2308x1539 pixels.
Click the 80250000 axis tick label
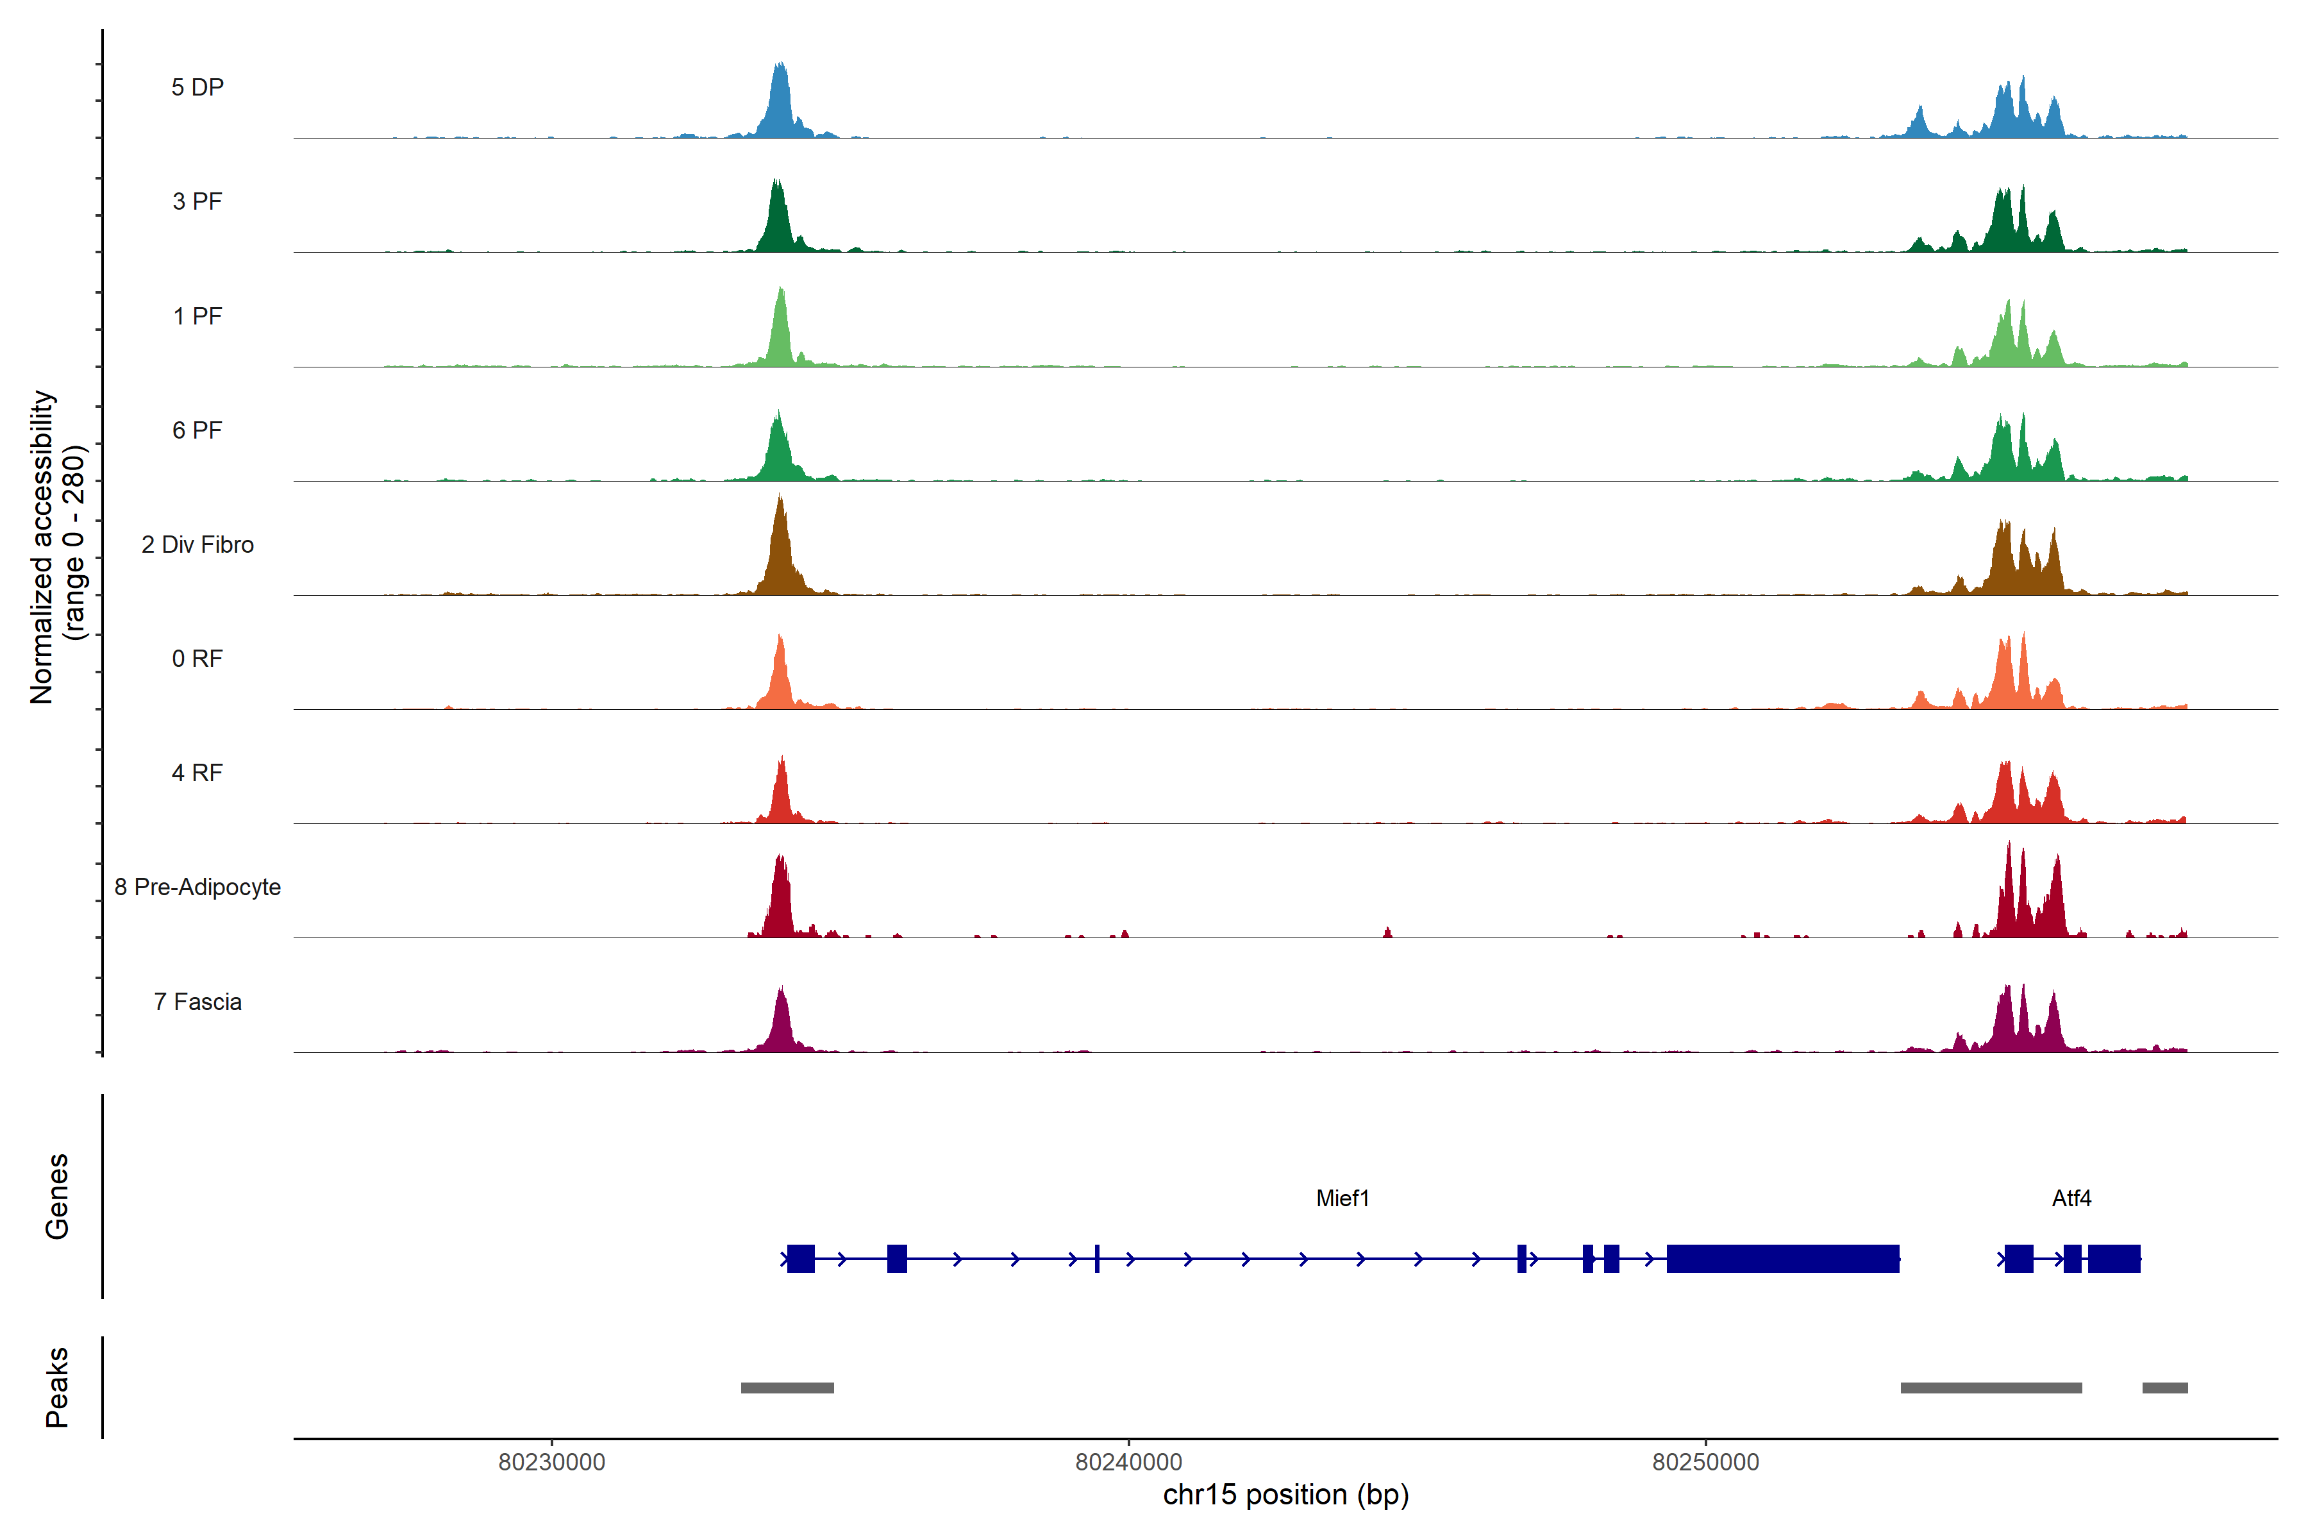[x=1705, y=1463]
